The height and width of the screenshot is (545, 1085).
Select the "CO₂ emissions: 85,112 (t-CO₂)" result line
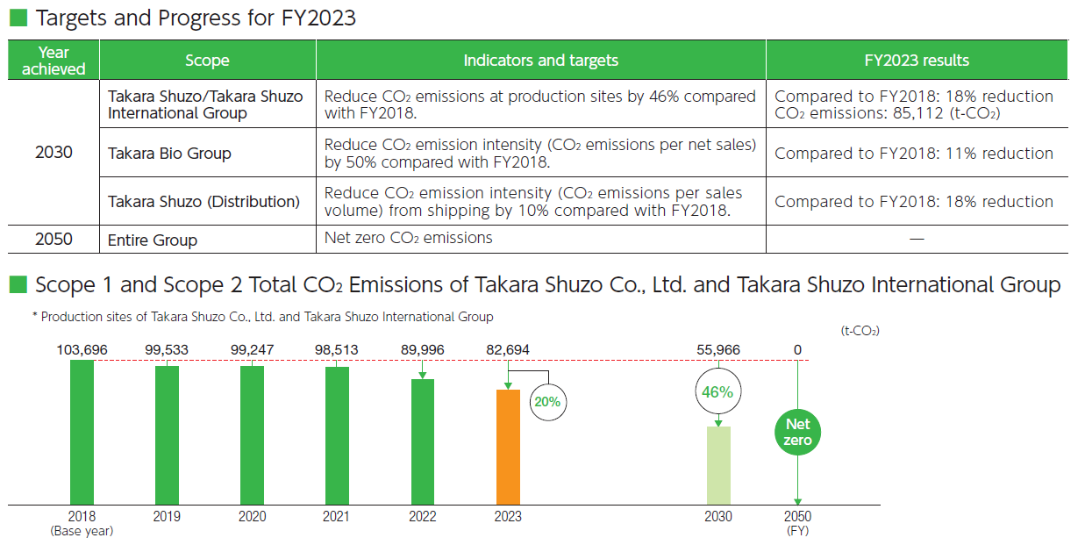point(889,113)
